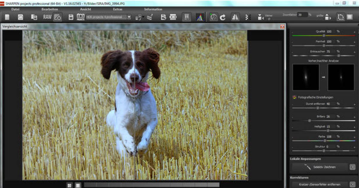Image resolution: width=359 pixels, height=188 pixels.
Task: Open the Datei menu
Action: click(x=15, y=9)
